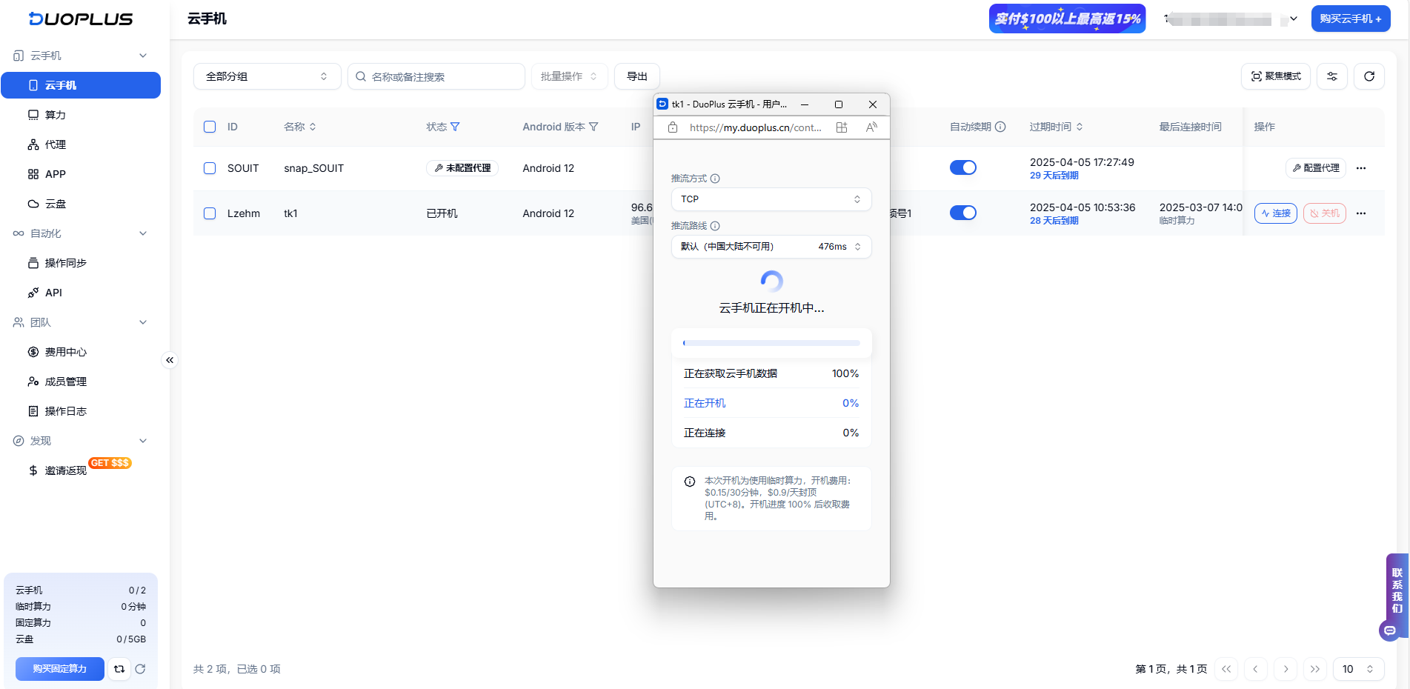This screenshot has width=1410, height=689.
Task: Go to the first page
Action: point(1226,669)
